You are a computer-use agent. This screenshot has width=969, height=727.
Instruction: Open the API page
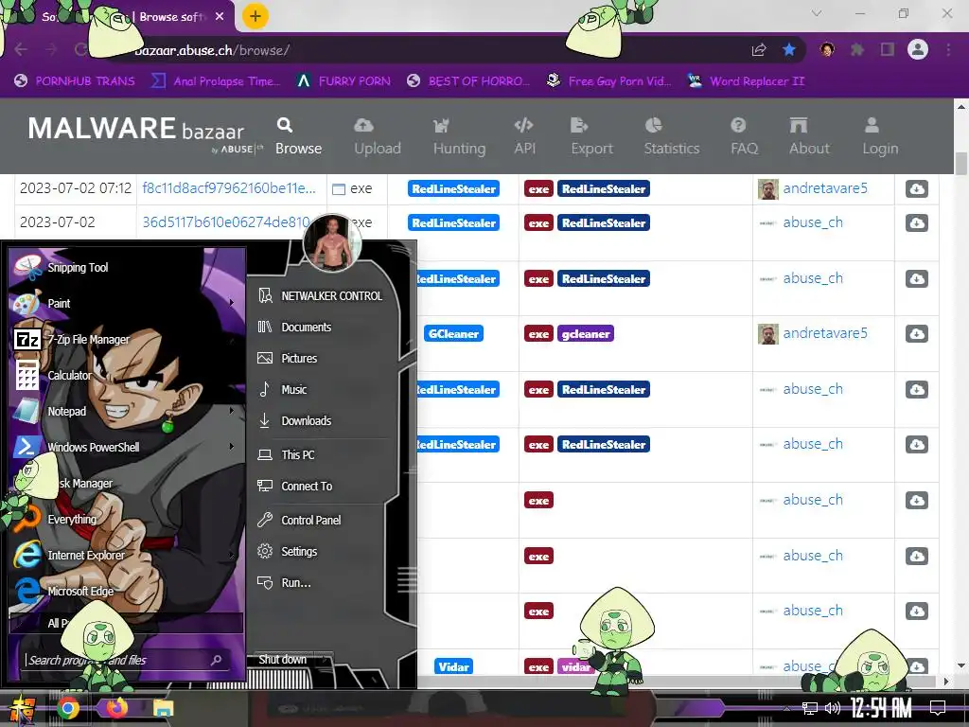(524, 136)
